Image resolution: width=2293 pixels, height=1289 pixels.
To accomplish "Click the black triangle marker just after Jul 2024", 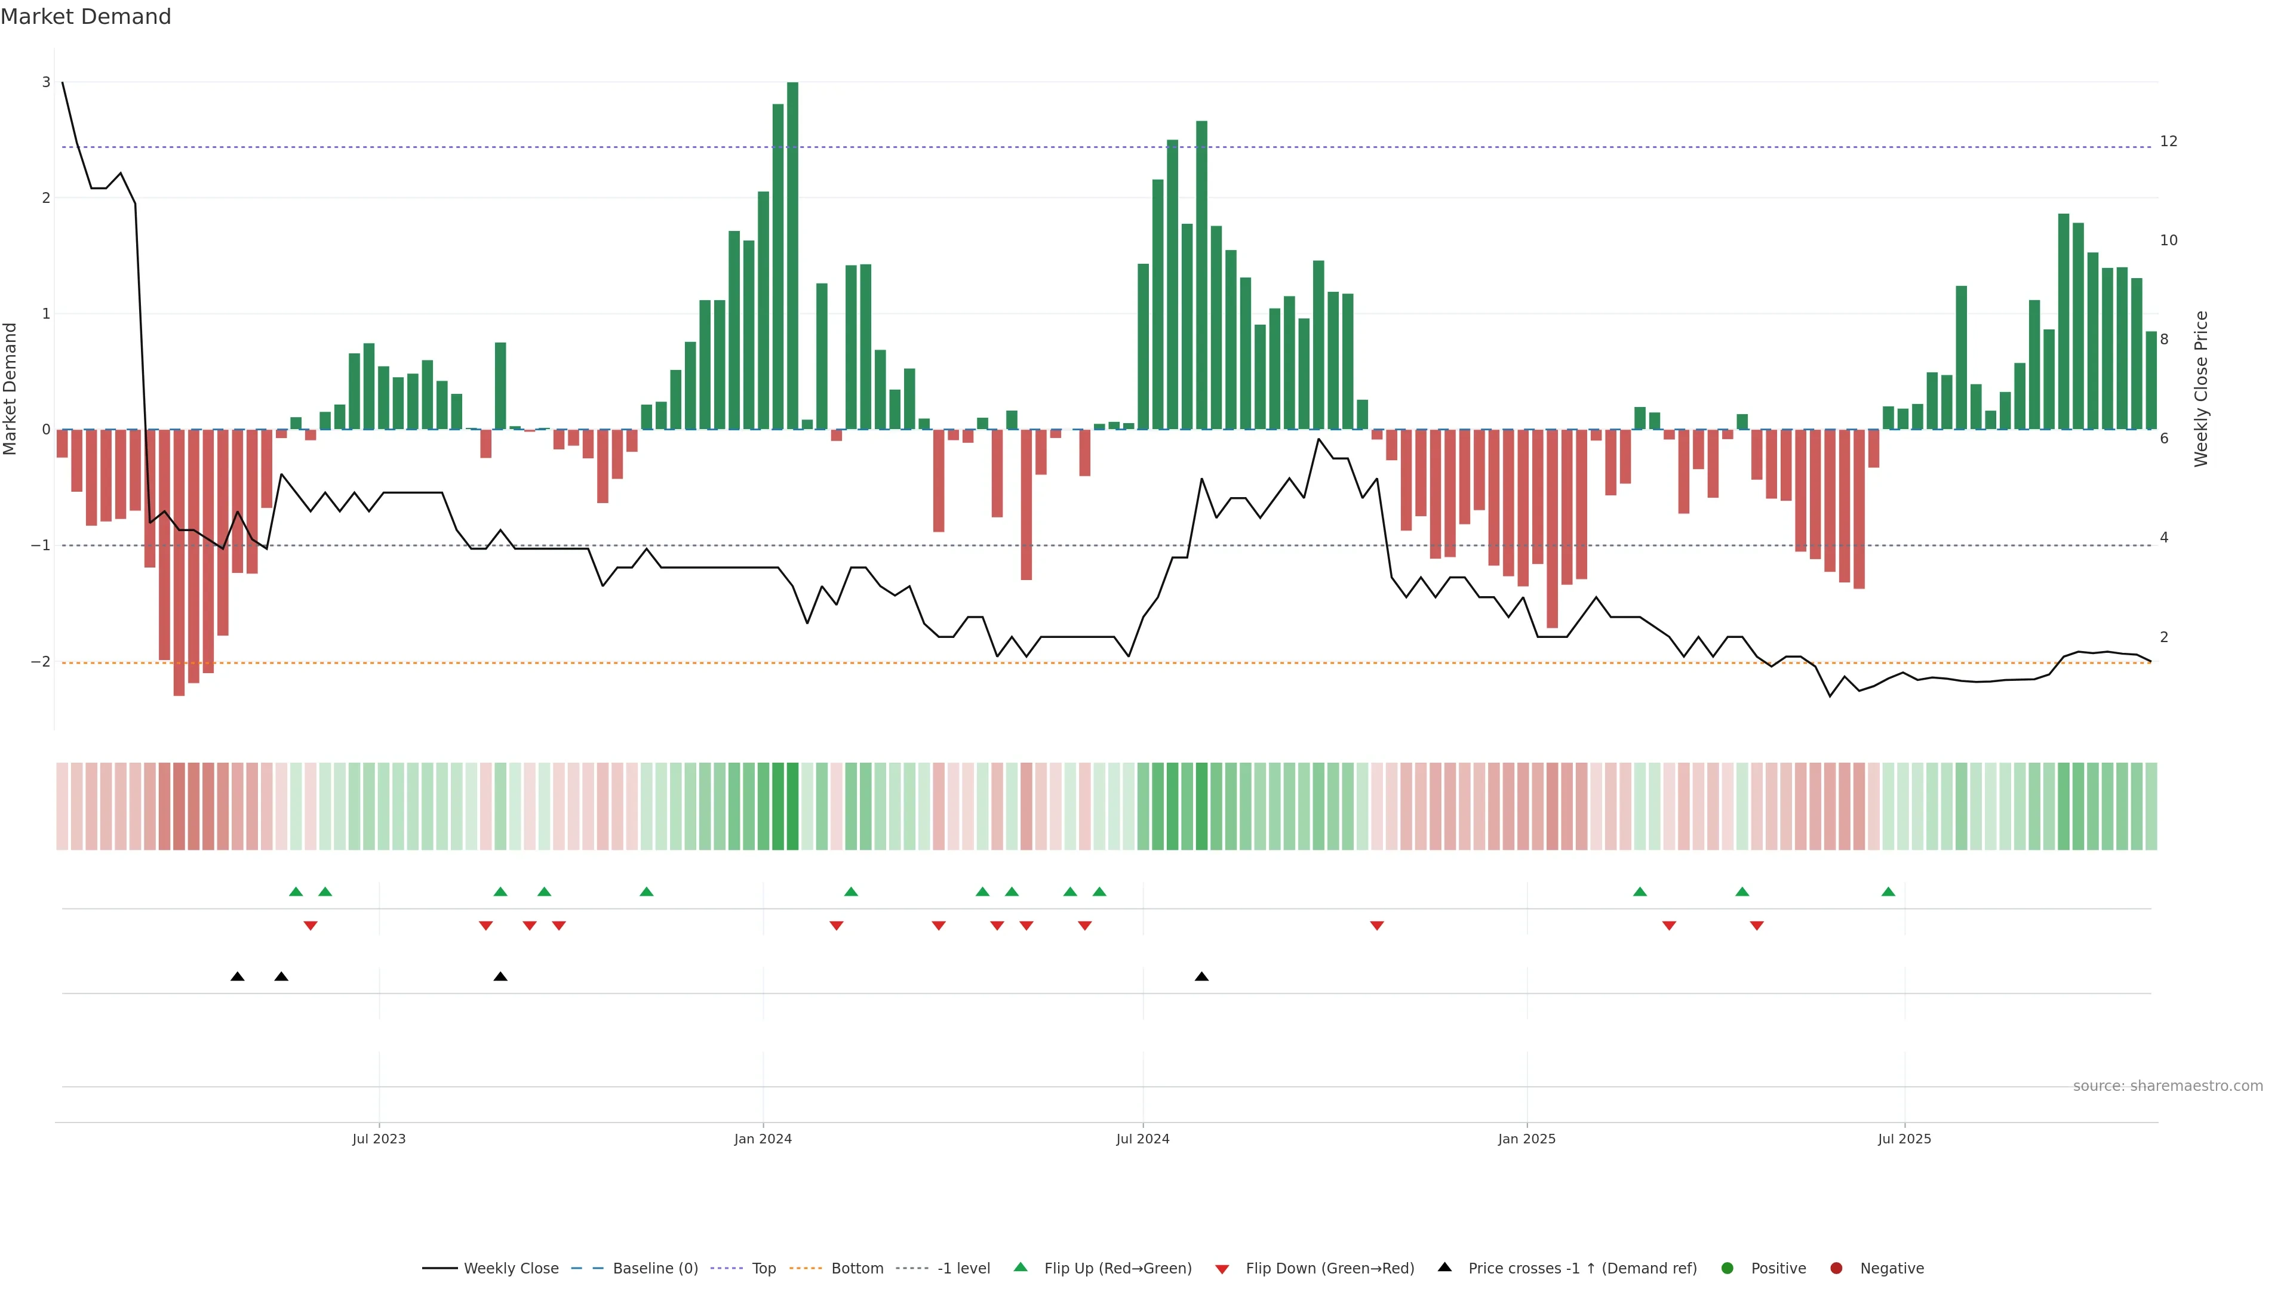I will (1201, 977).
